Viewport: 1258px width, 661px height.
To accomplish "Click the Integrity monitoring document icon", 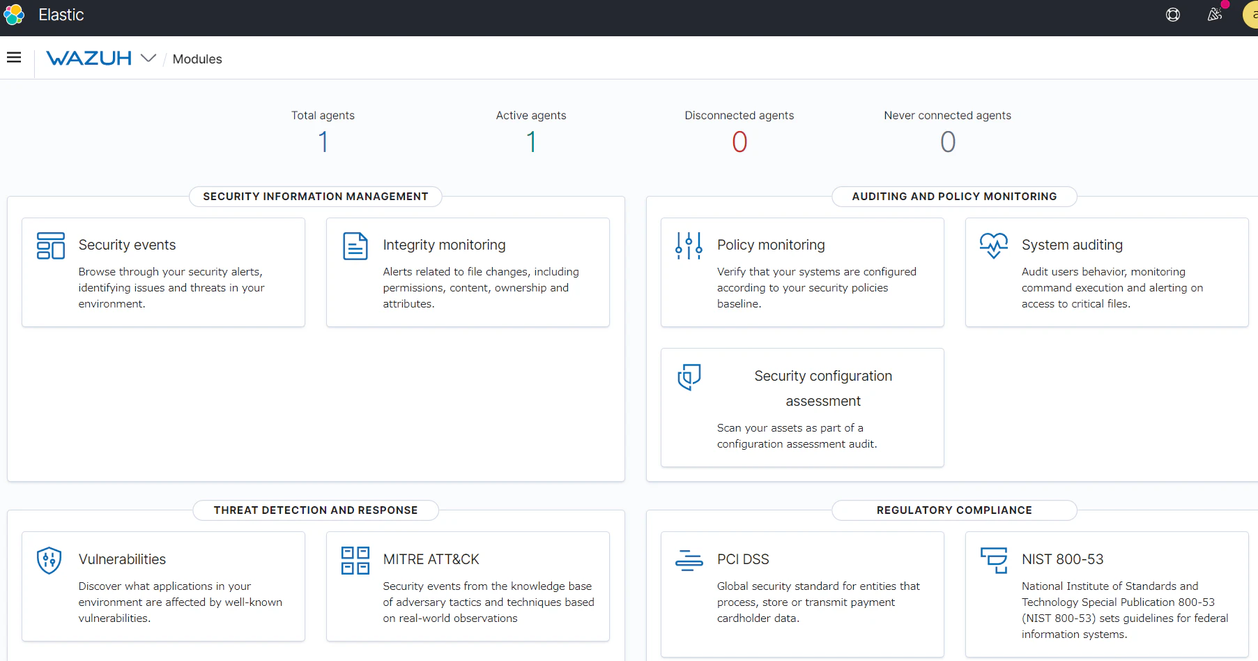I will [355, 245].
